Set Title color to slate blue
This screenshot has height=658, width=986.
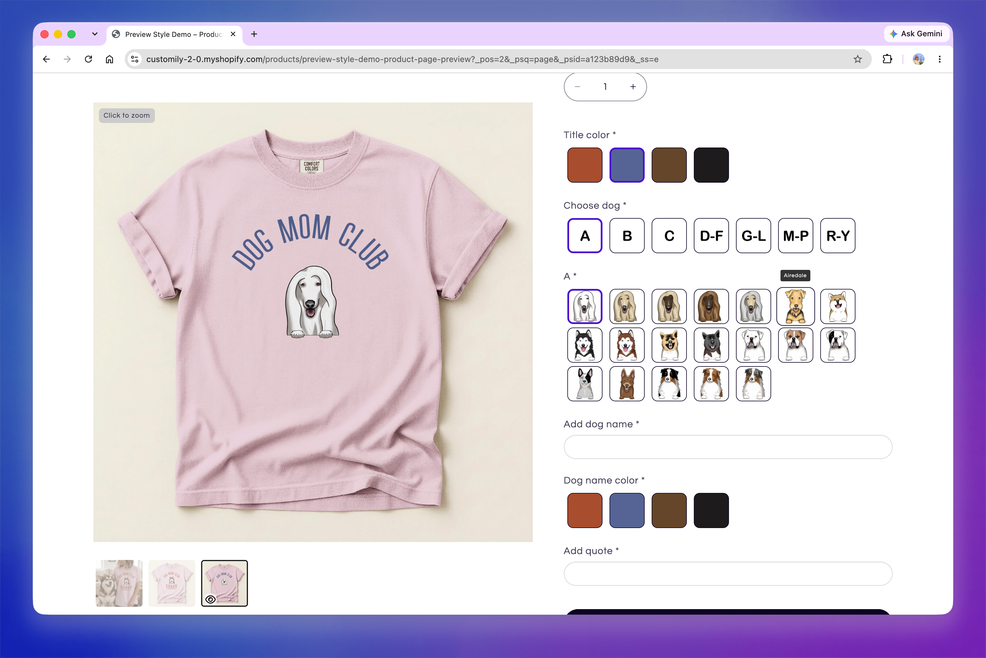pos(627,165)
